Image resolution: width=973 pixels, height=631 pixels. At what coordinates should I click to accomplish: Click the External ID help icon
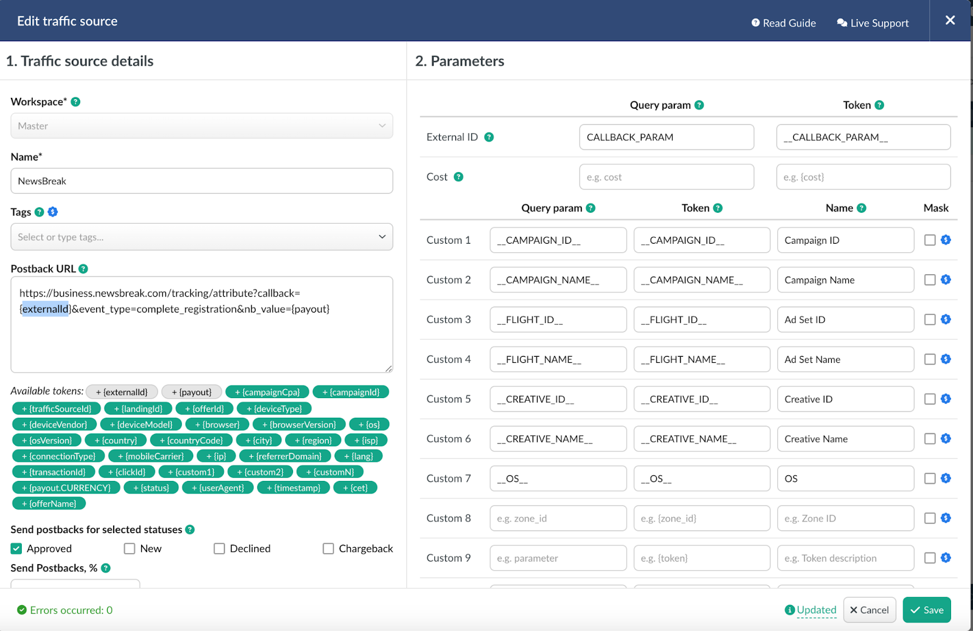(x=489, y=137)
